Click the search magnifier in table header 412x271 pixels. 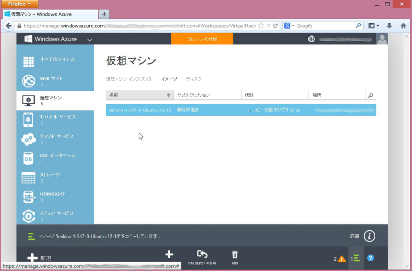tap(370, 95)
